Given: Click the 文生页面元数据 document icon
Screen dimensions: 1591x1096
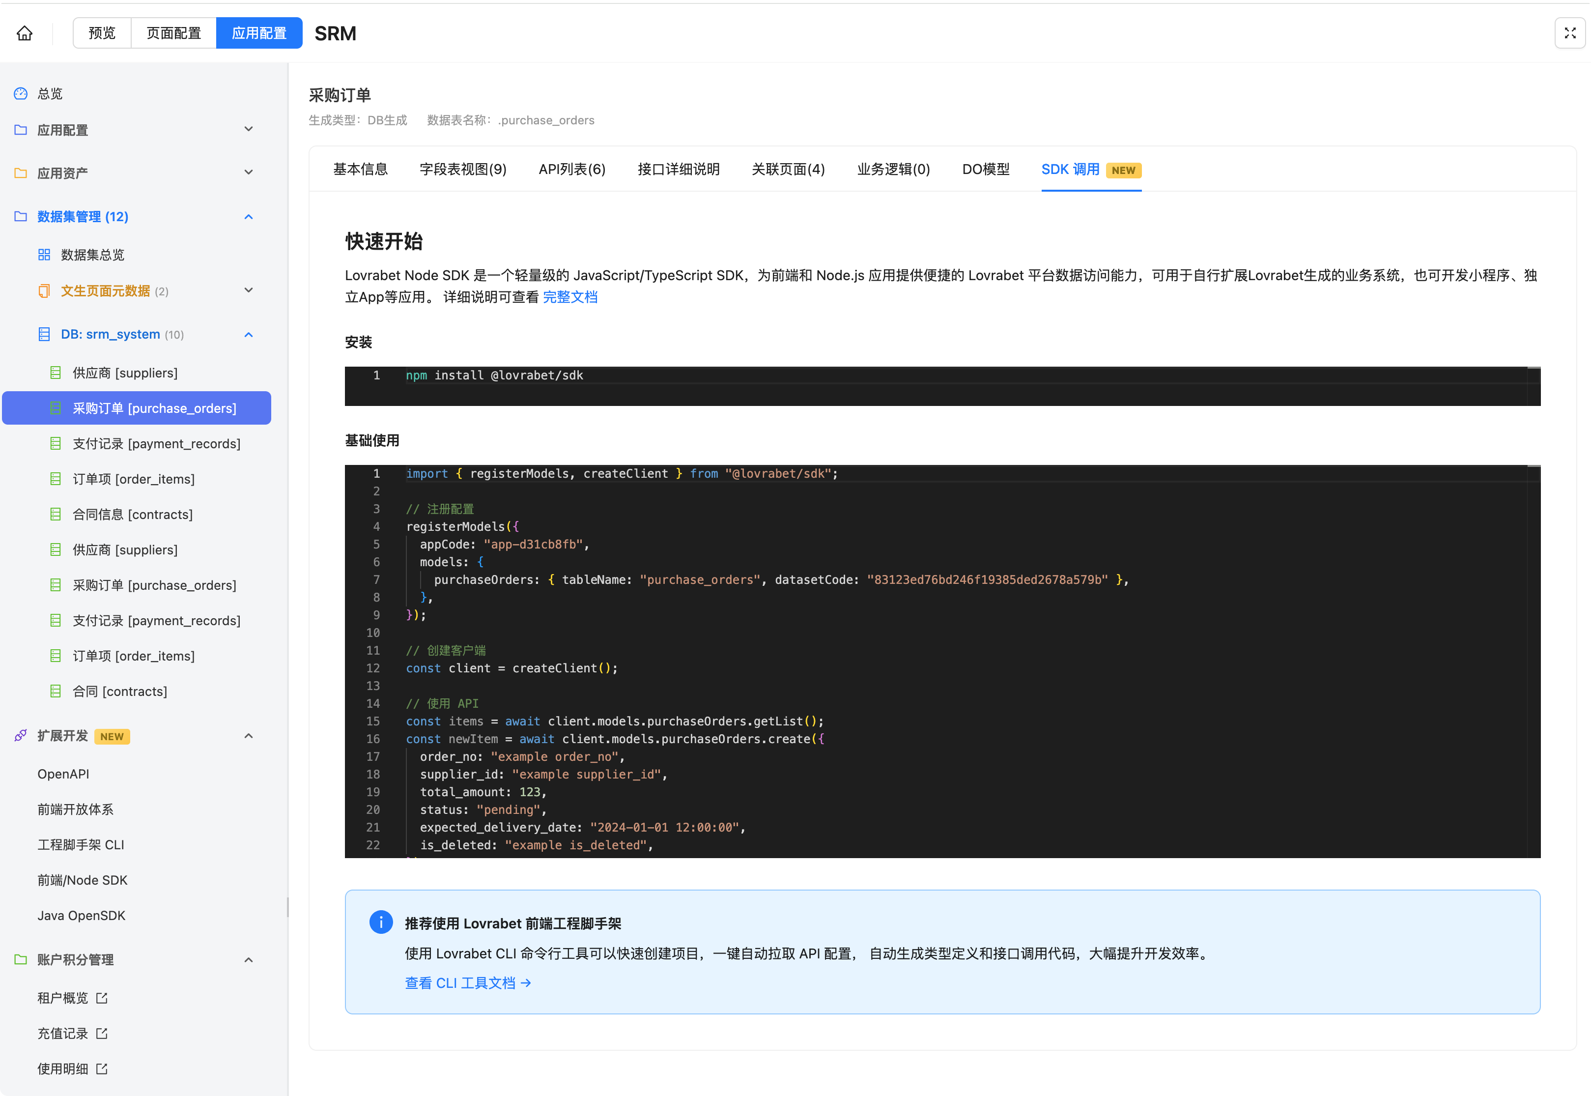Looking at the screenshot, I should (44, 290).
